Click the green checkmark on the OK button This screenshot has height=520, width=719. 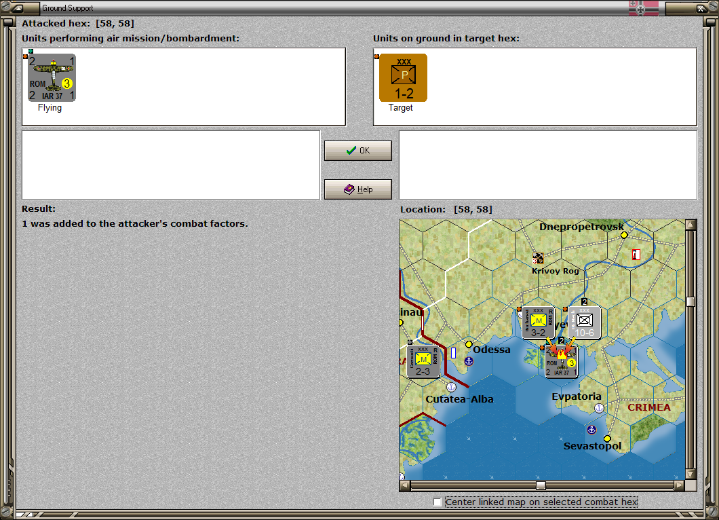[x=351, y=151]
